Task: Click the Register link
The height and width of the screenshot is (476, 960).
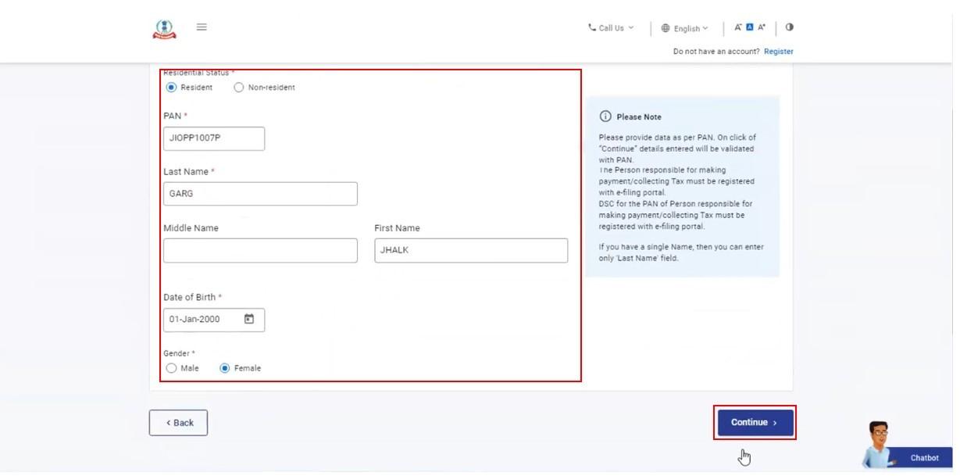Action: [778, 52]
